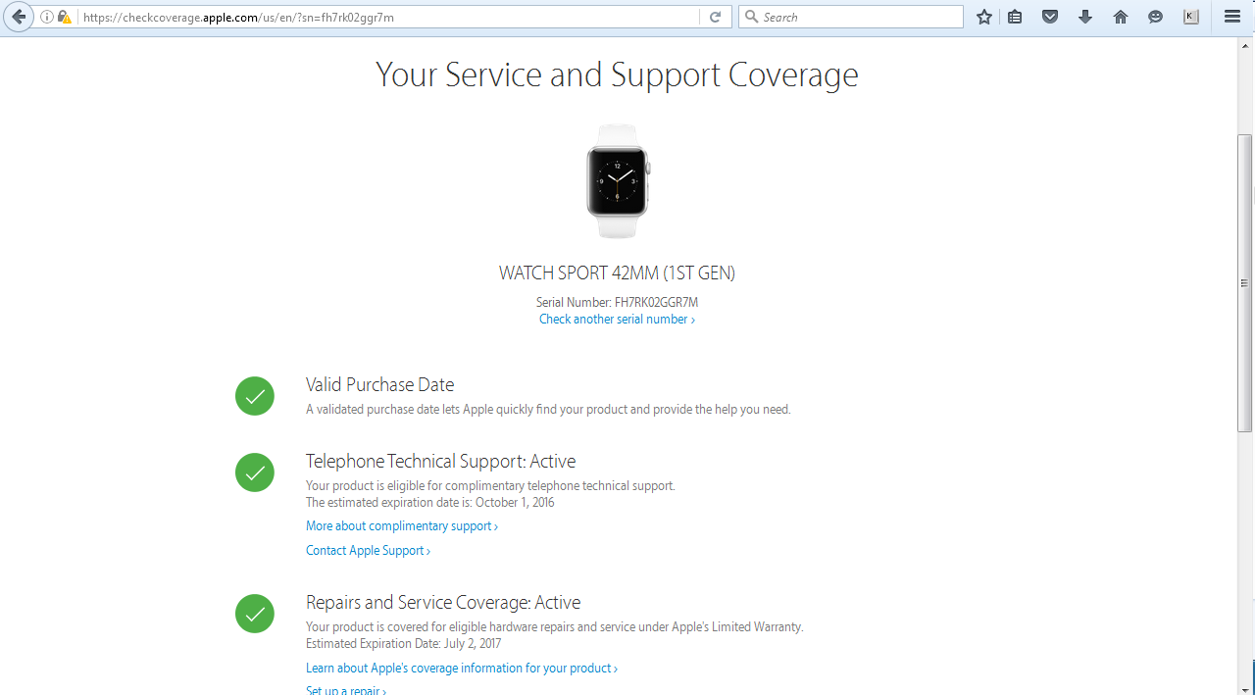The height and width of the screenshot is (695, 1255).
Task: Go to the Home page icon
Action: point(1121,17)
